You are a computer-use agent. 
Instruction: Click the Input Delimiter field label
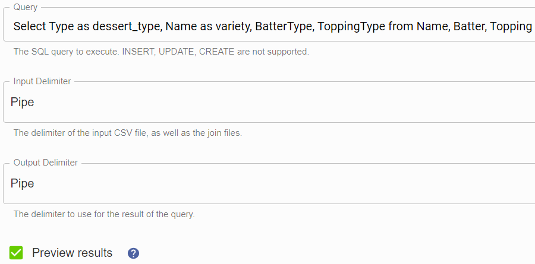click(42, 81)
